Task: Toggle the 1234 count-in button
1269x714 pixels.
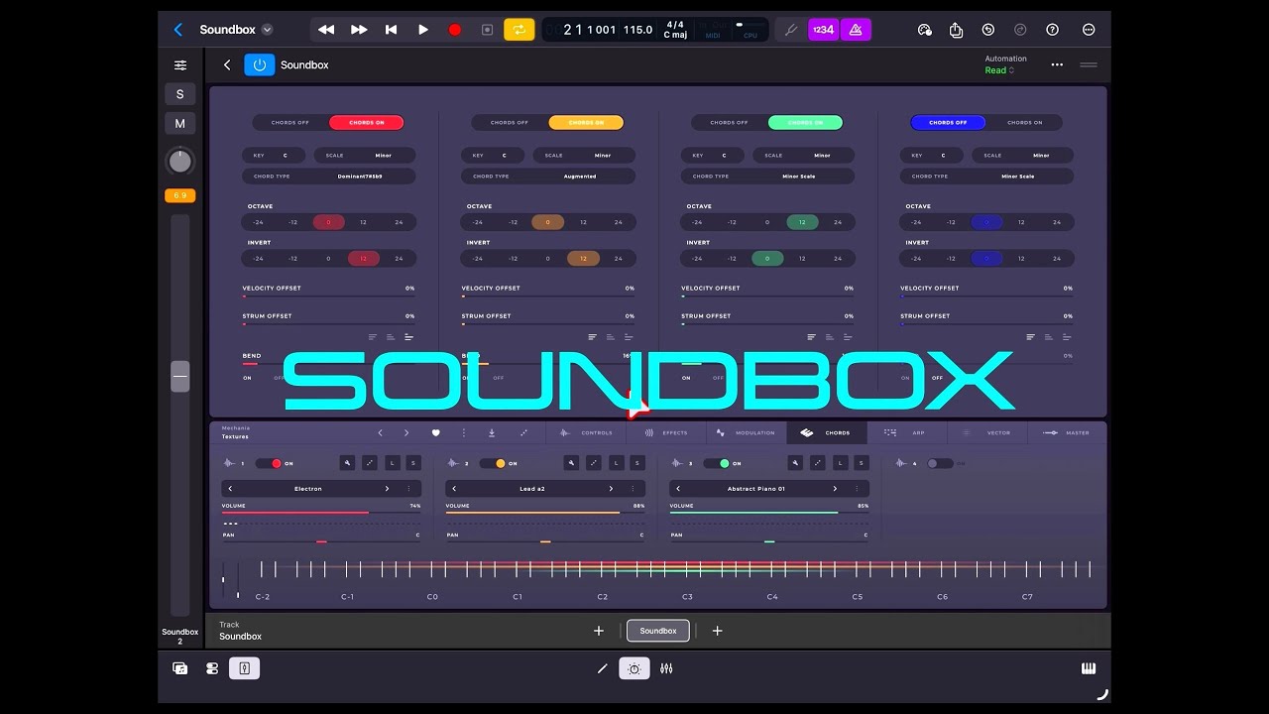Action: [823, 30]
